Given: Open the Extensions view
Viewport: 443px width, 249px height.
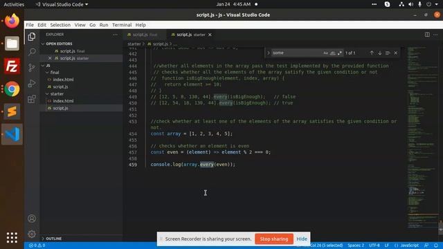Looking at the screenshot, I should point(32,99).
